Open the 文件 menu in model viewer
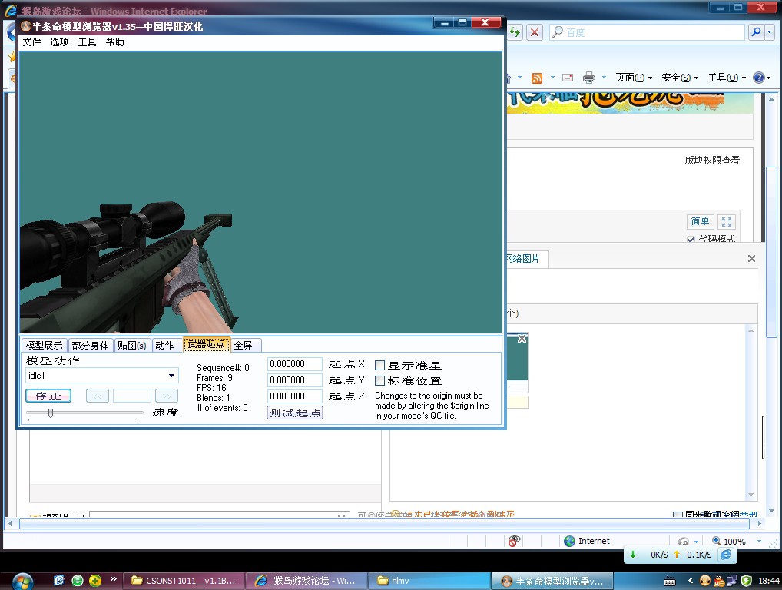This screenshot has width=782, height=590. pyautogui.click(x=32, y=42)
